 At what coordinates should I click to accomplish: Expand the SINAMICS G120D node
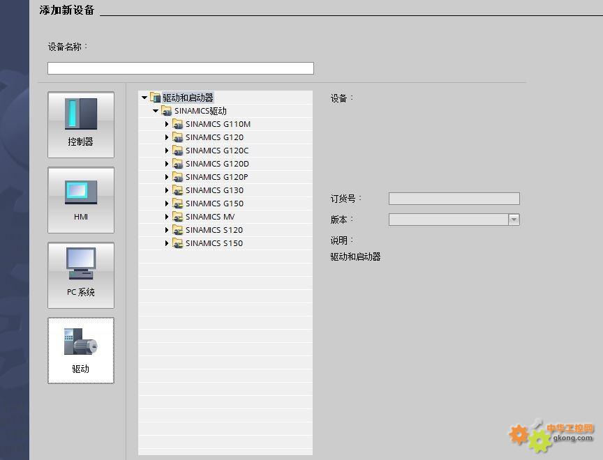pyautogui.click(x=167, y=164)
